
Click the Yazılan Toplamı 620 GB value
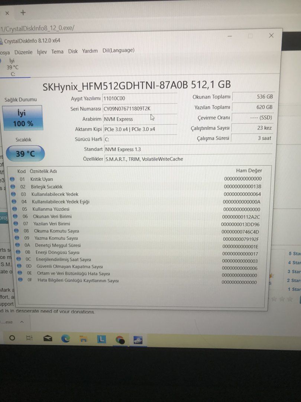coord(253,107)
